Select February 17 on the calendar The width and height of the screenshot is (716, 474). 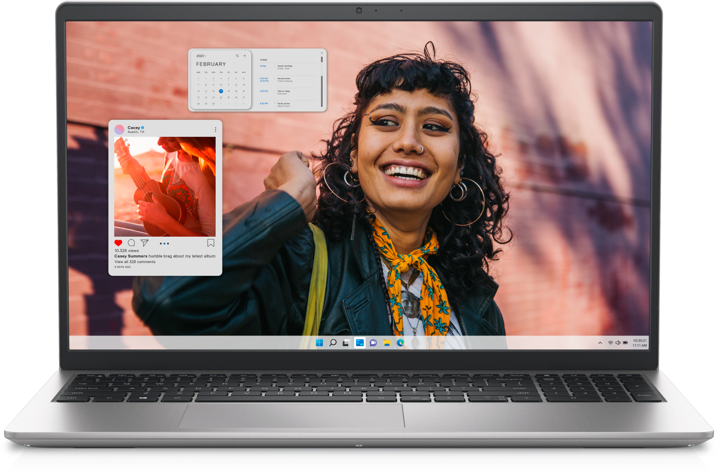pyautogui.click(x=221, y=91)
